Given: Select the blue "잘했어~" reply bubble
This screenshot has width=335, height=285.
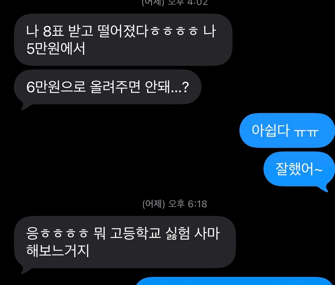Looking at the screenshot, I should click(299, 169).
